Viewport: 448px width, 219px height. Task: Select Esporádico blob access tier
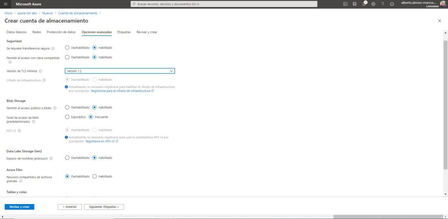(x=67, y=117)
